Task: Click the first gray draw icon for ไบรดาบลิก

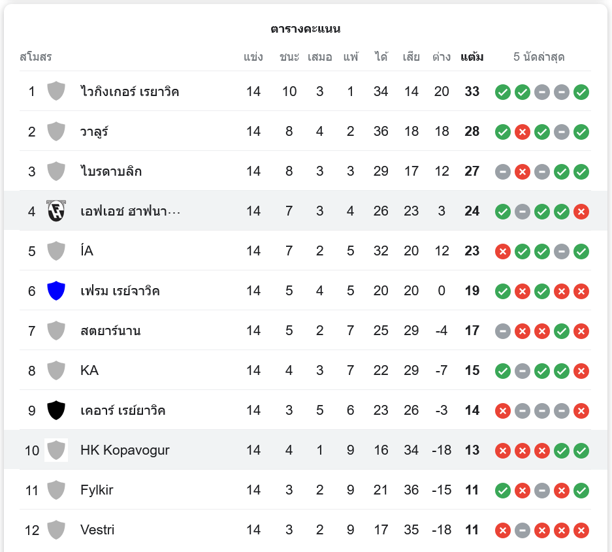Action: (502, 172)
